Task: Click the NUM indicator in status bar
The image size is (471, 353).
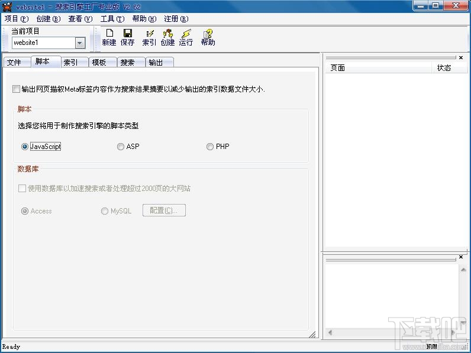Action: click(431, 346)
